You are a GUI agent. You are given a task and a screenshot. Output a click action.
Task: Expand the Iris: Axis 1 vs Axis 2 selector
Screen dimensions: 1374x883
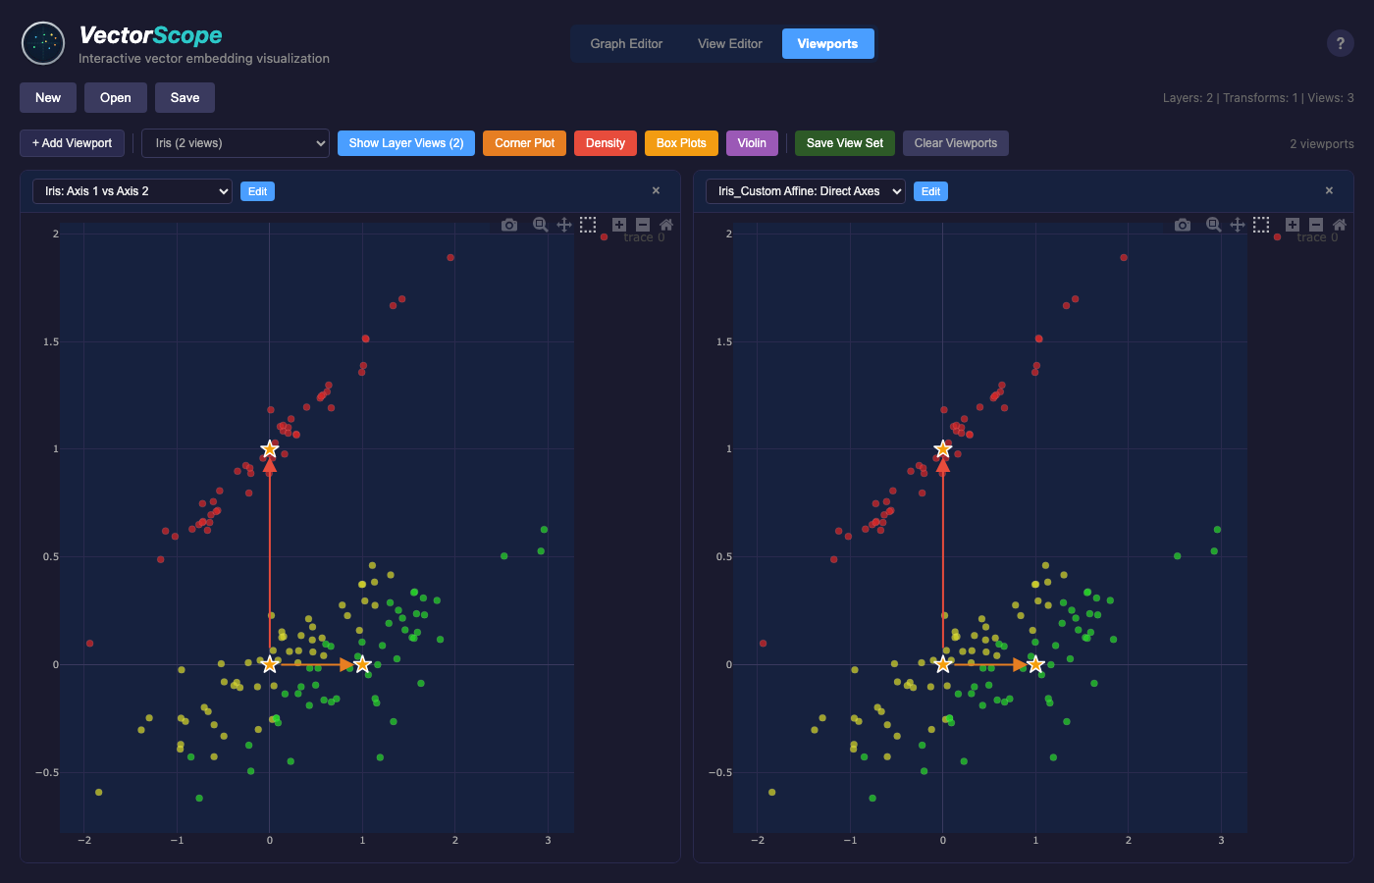[x=132, y=191]
